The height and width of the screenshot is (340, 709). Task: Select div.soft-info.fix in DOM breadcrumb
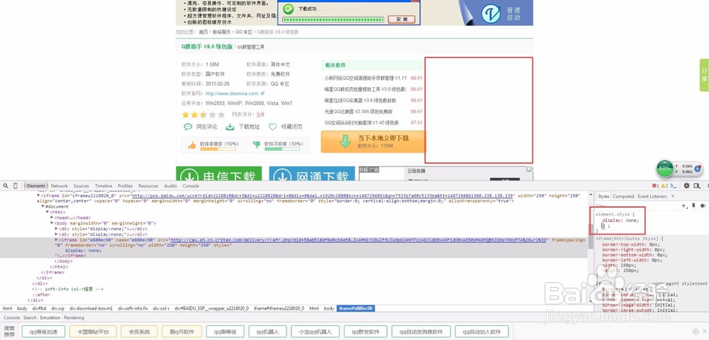pyautogui.click(x=133, y=308)
